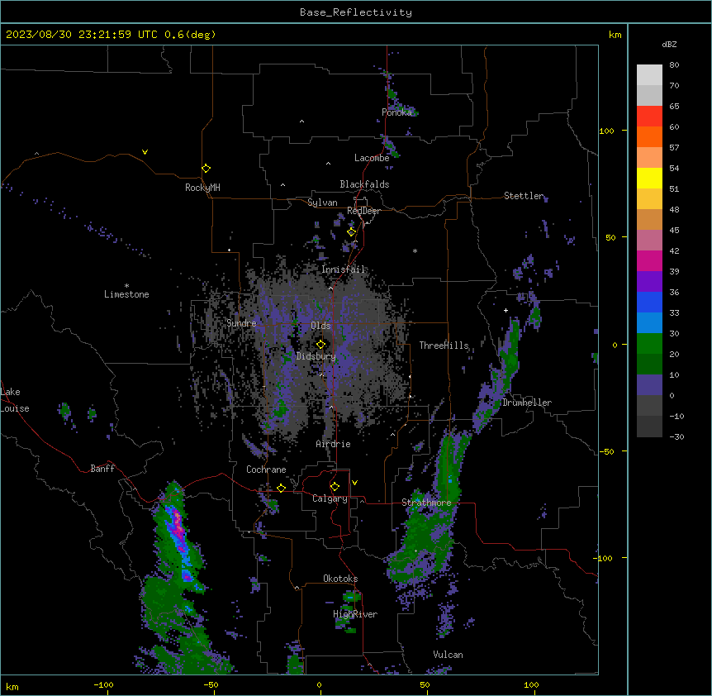Click the RockyMH label
The image size is (712, 696).
pos(202,188)
